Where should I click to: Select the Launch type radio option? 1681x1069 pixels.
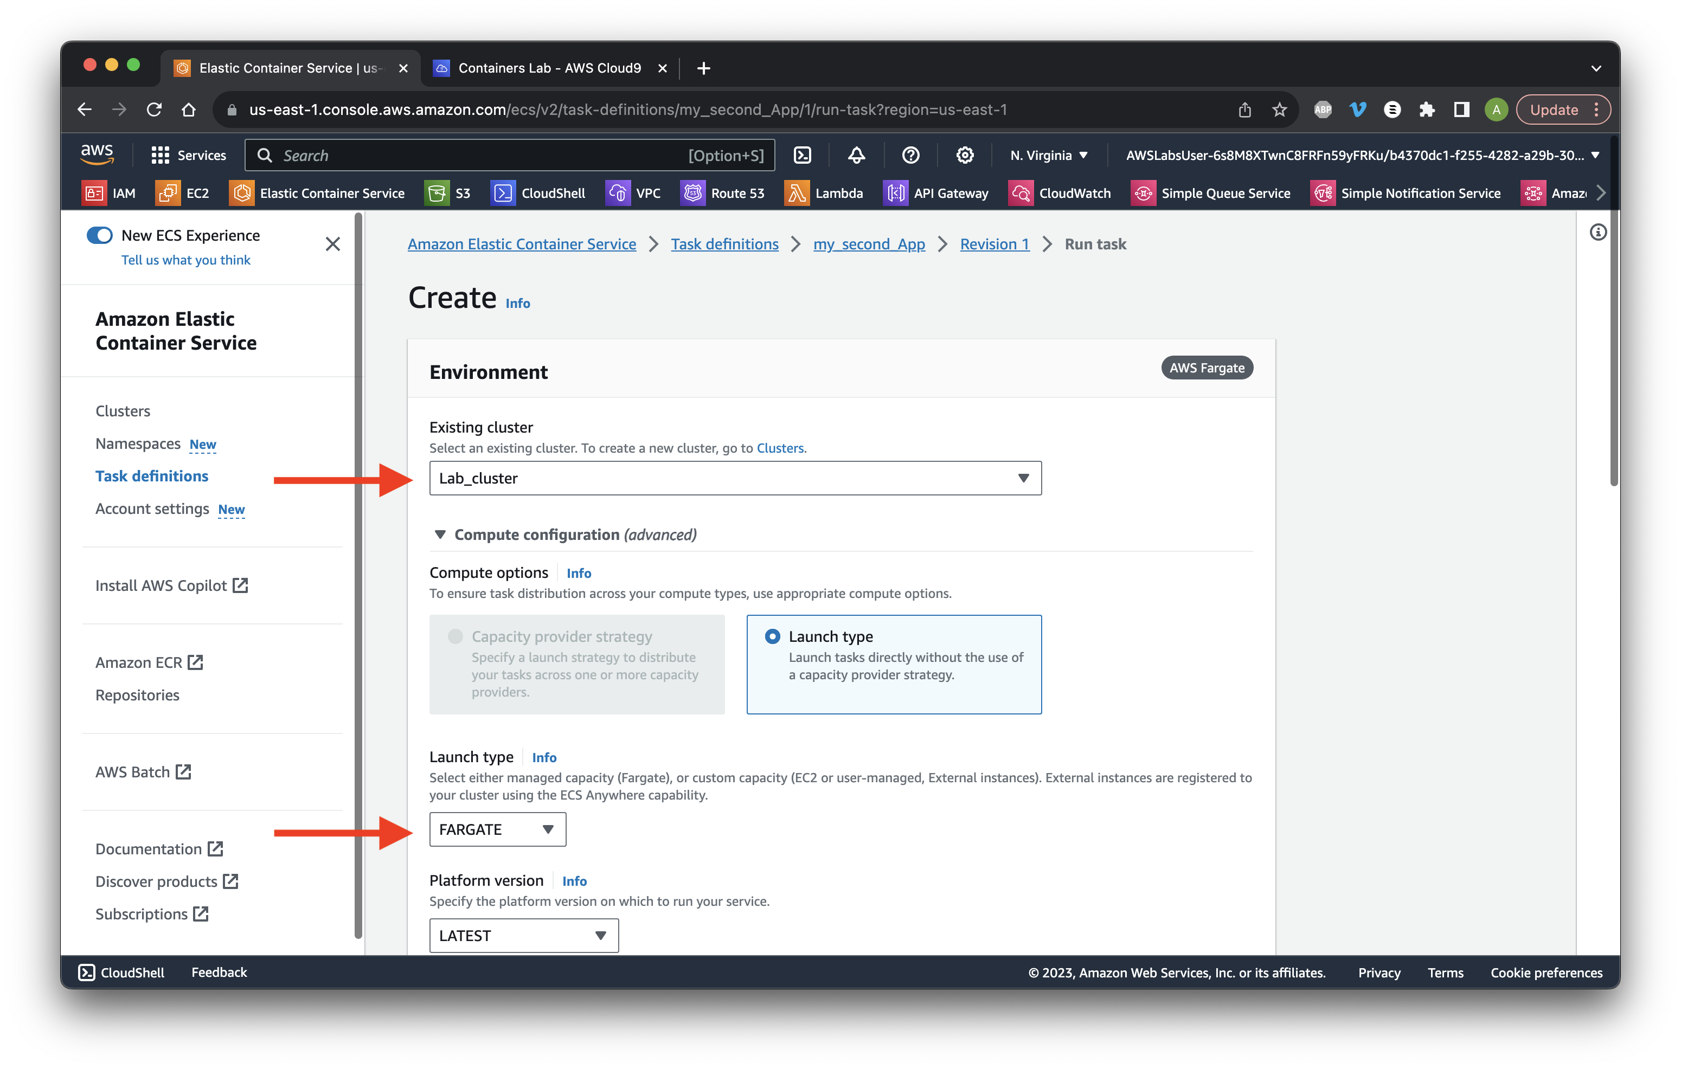coord(772,636)
